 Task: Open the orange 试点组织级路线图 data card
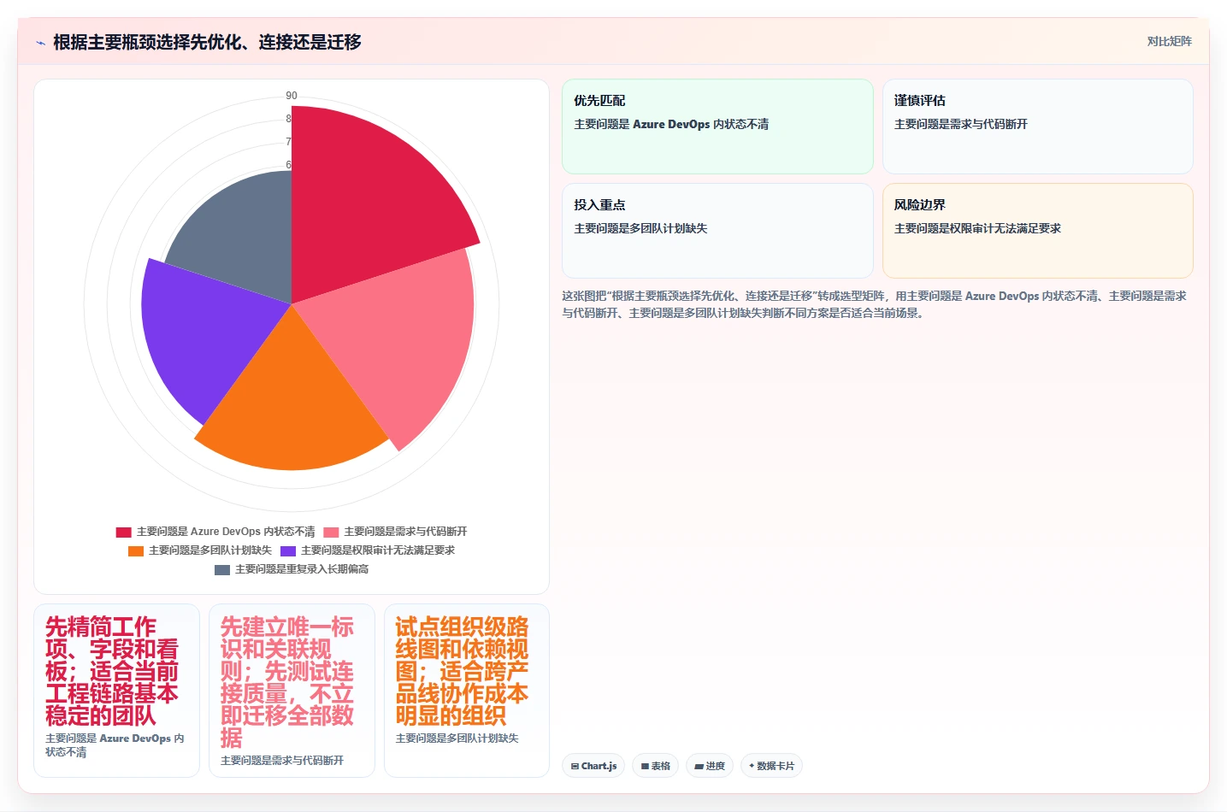[467, 691]
